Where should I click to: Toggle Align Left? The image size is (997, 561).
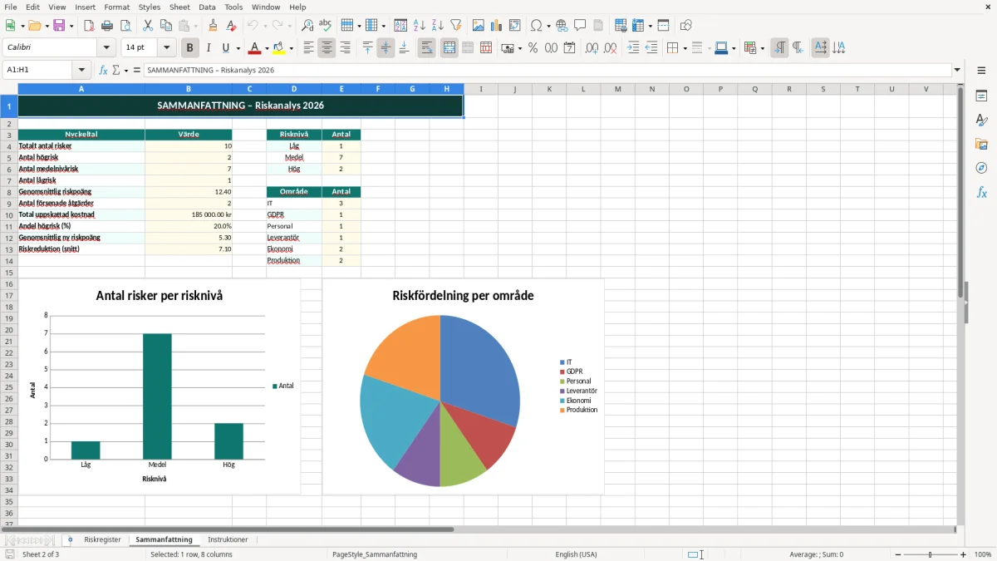[x=308, y=48]
